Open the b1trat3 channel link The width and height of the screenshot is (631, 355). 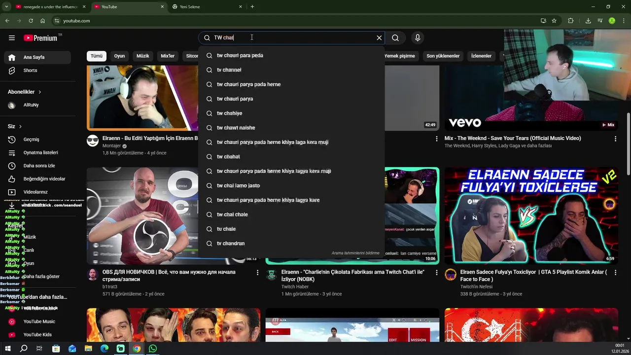[110, 286]
